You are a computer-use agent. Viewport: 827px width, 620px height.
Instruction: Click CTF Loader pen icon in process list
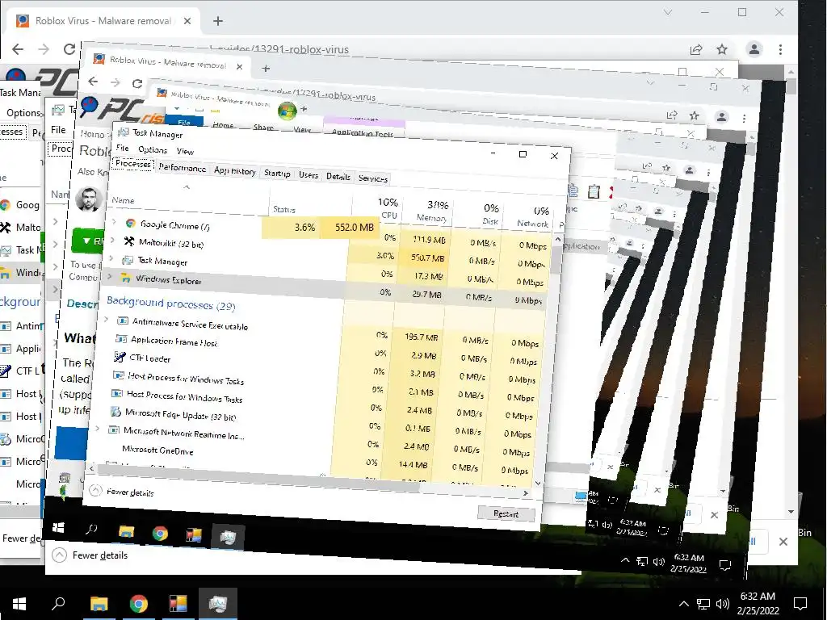120,357
